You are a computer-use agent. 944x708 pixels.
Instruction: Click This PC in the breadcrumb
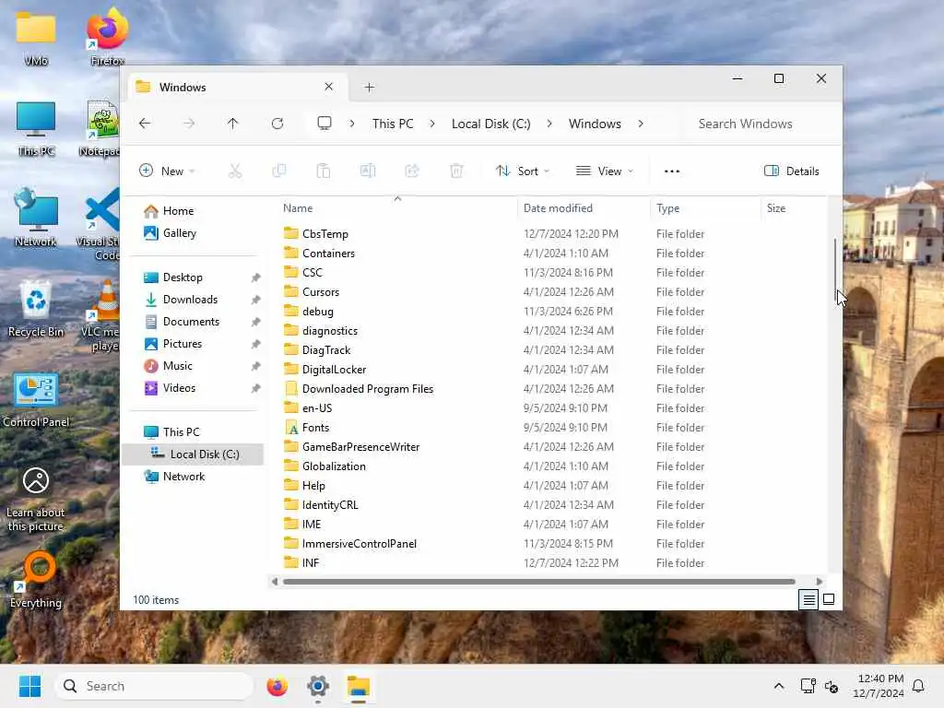pos(393,124)
